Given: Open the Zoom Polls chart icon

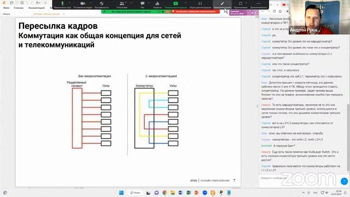Looking at the screenshot, I should pyautogui.click(x=157, y=3).
